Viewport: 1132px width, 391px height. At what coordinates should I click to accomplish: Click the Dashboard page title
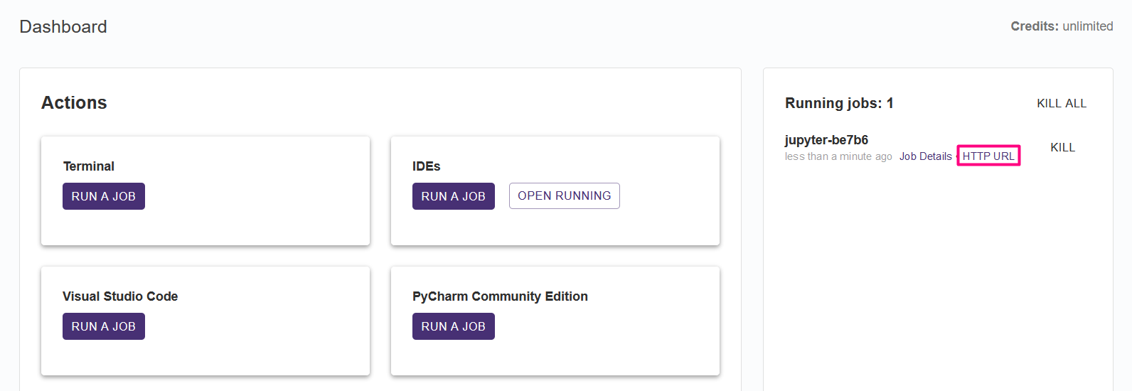coord(63,27)
